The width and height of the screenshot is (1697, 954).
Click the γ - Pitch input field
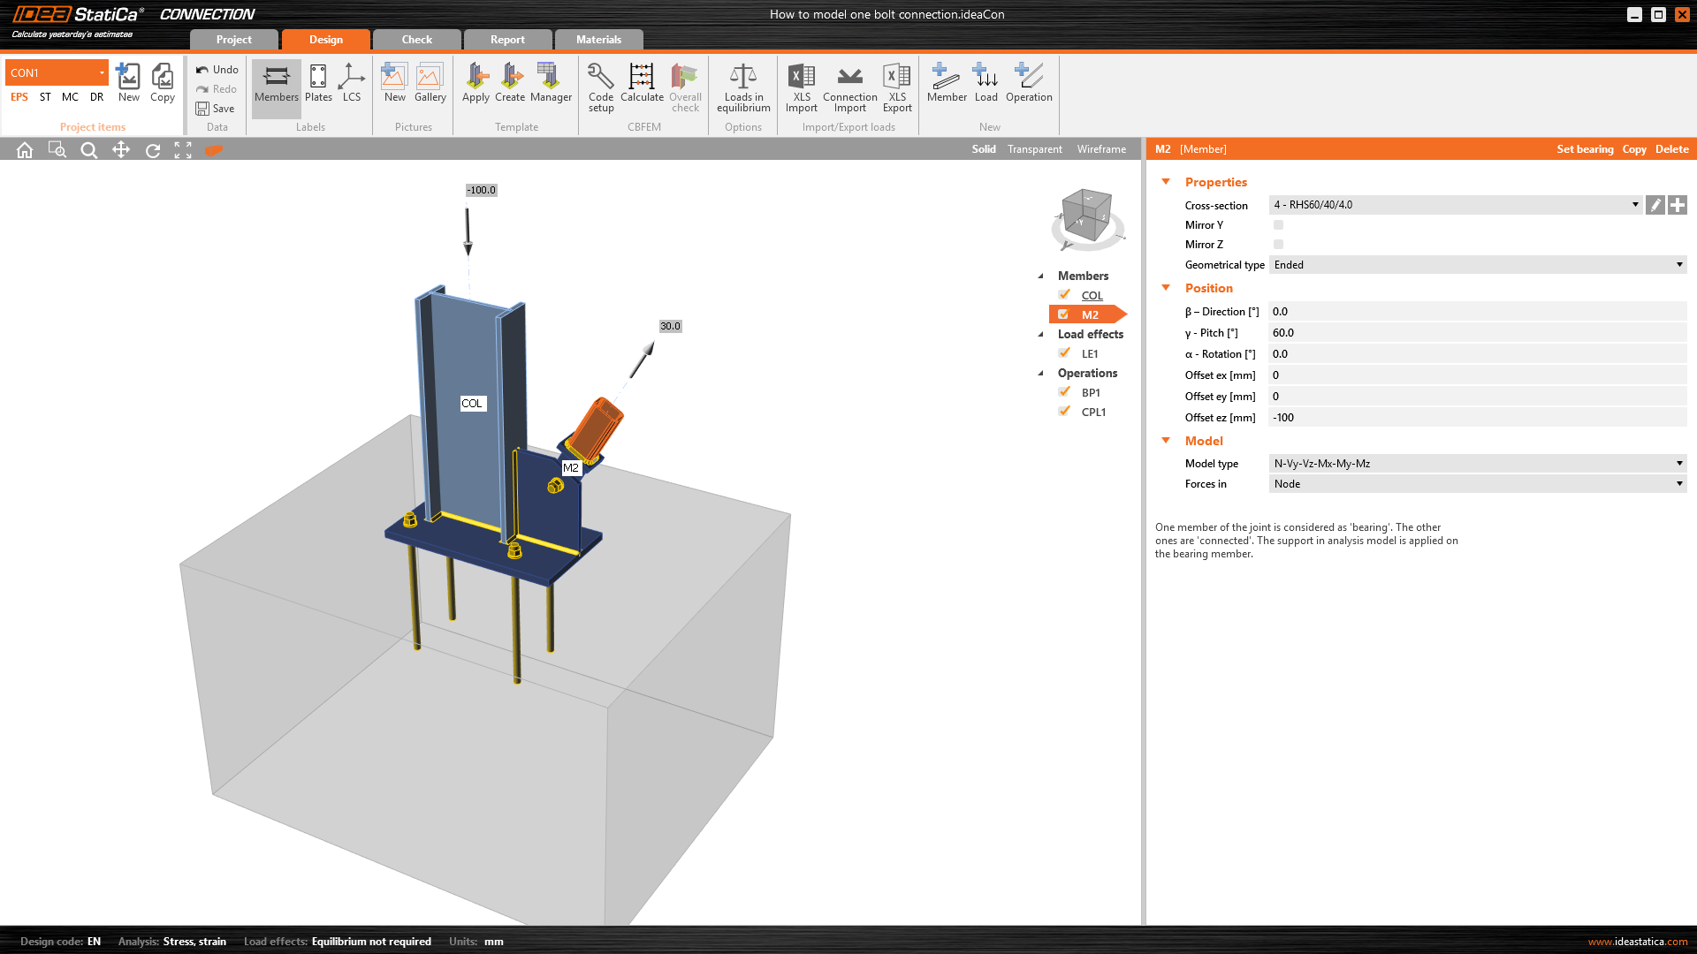click(1476, 333)
